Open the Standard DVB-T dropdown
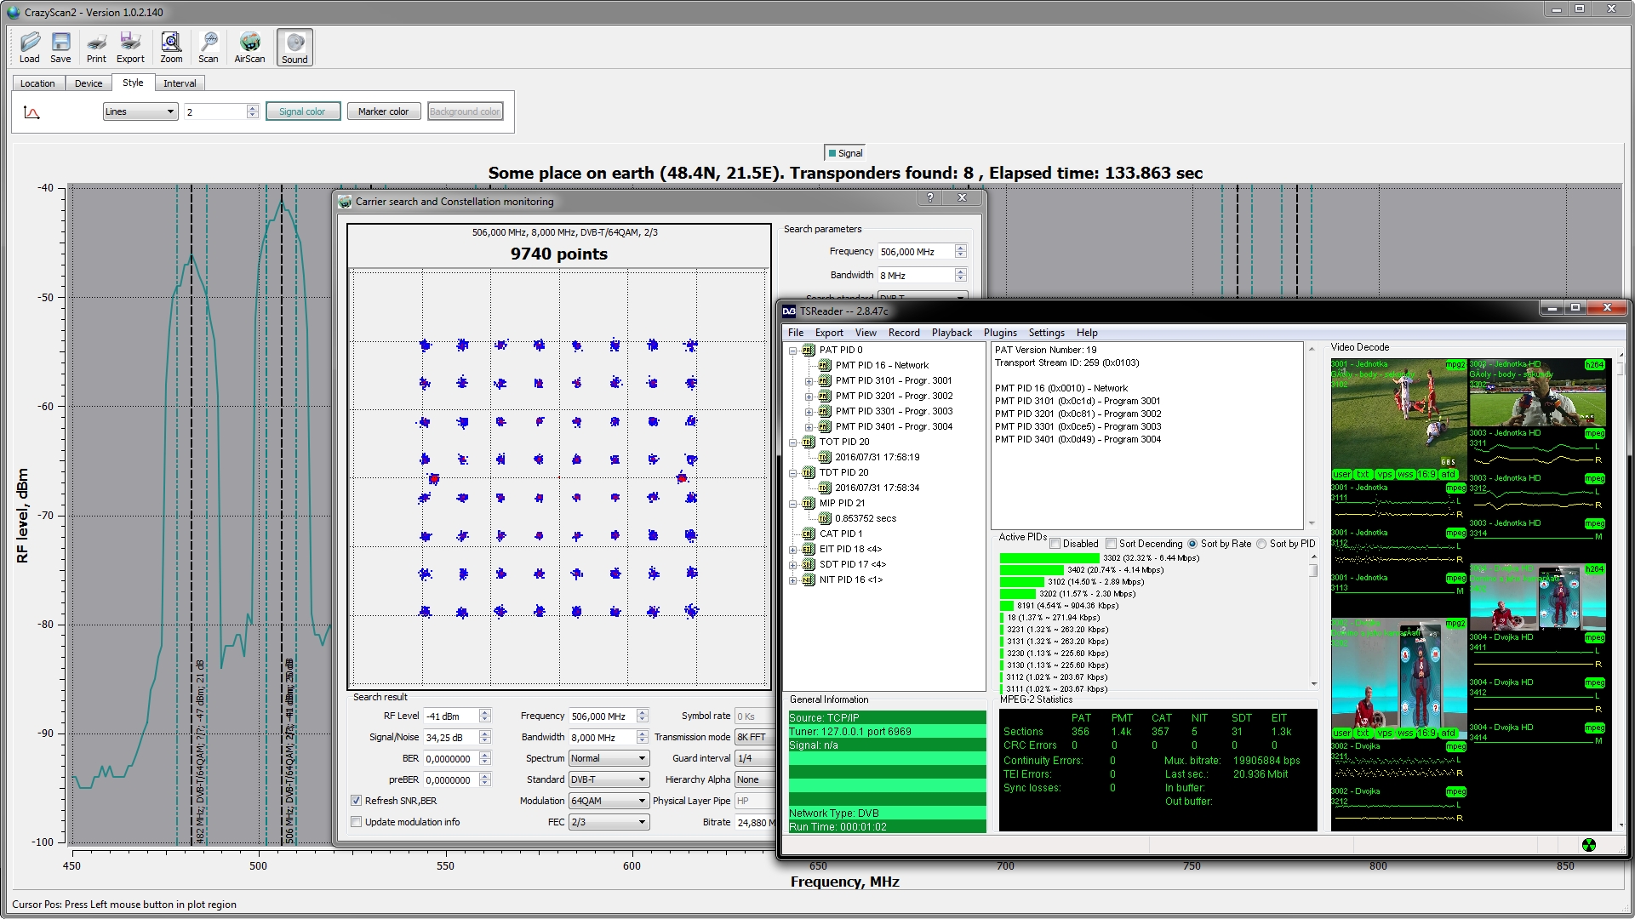 [609, 779]
